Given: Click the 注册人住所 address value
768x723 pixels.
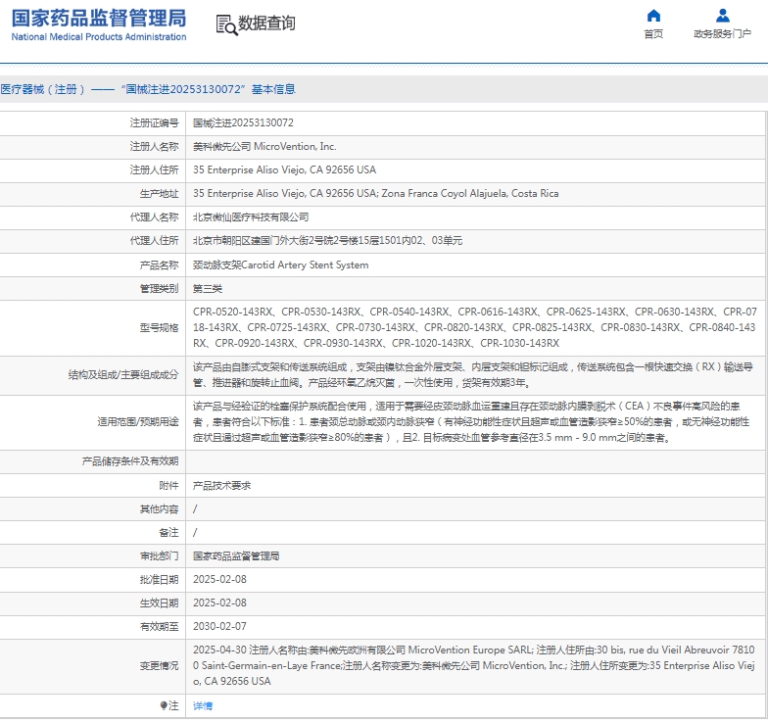Looking at the screenshot, I should click(x=284, y=170).
